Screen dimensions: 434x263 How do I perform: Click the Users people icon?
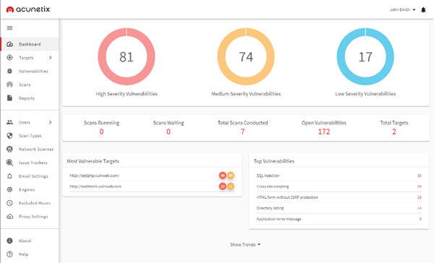point(9,122)
